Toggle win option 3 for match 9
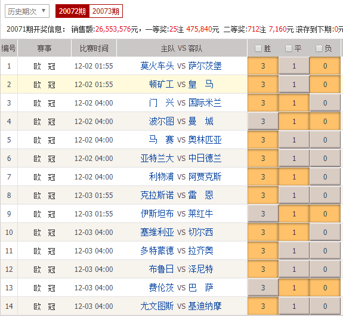 (x=263, y=213)
